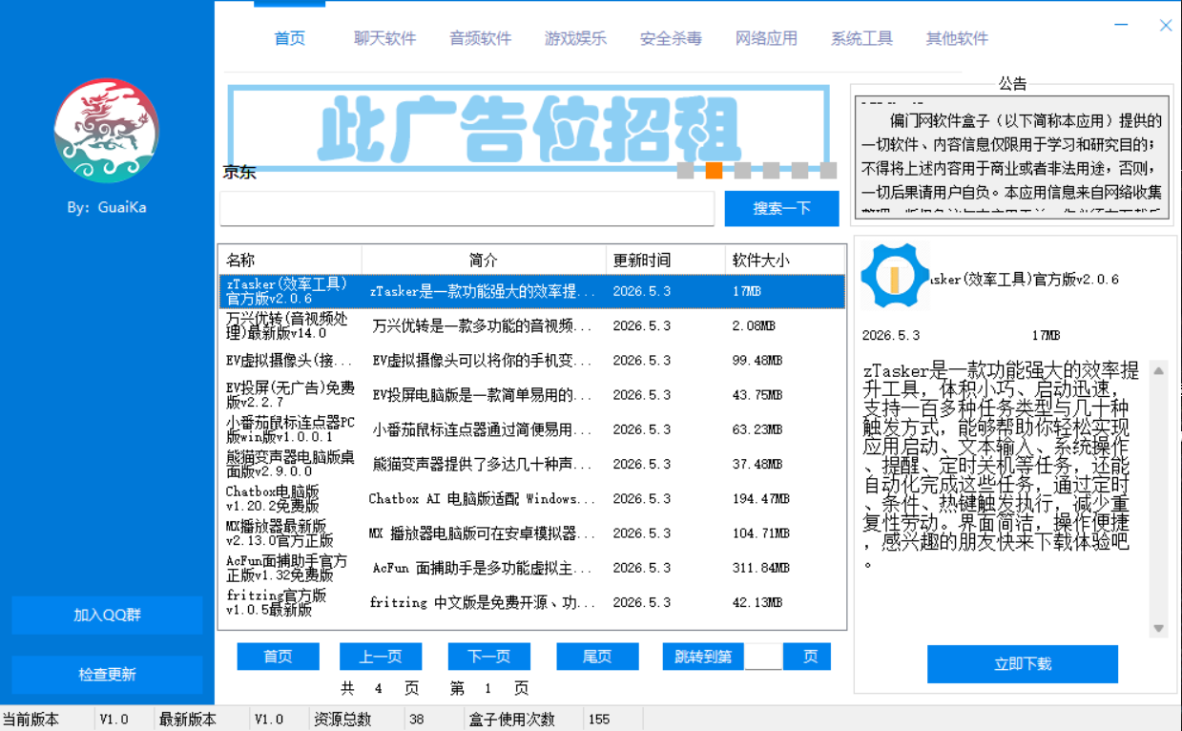
Task: Click the 194.47MB size cell
Action: (x=761, y=499)
